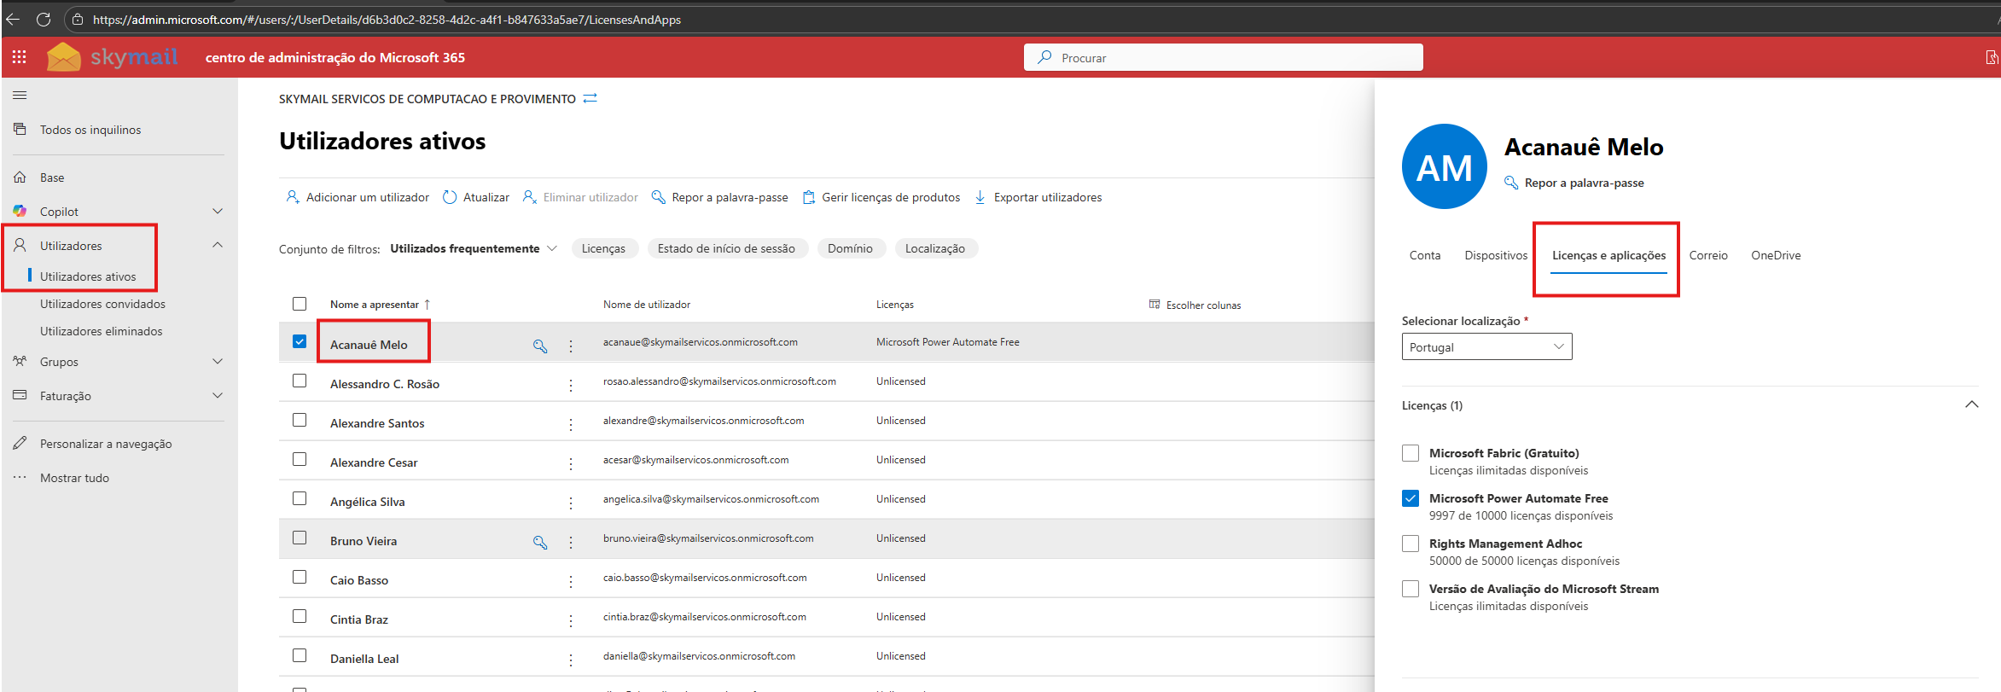The width and height of the screenshot is (2001, 692).
Task: Open Utilizadores convidados in sidebar
Action: pyautogui.click(x=102, y=304)
